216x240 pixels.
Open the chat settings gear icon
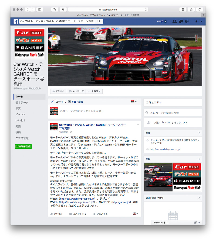[x=199, y=222]
